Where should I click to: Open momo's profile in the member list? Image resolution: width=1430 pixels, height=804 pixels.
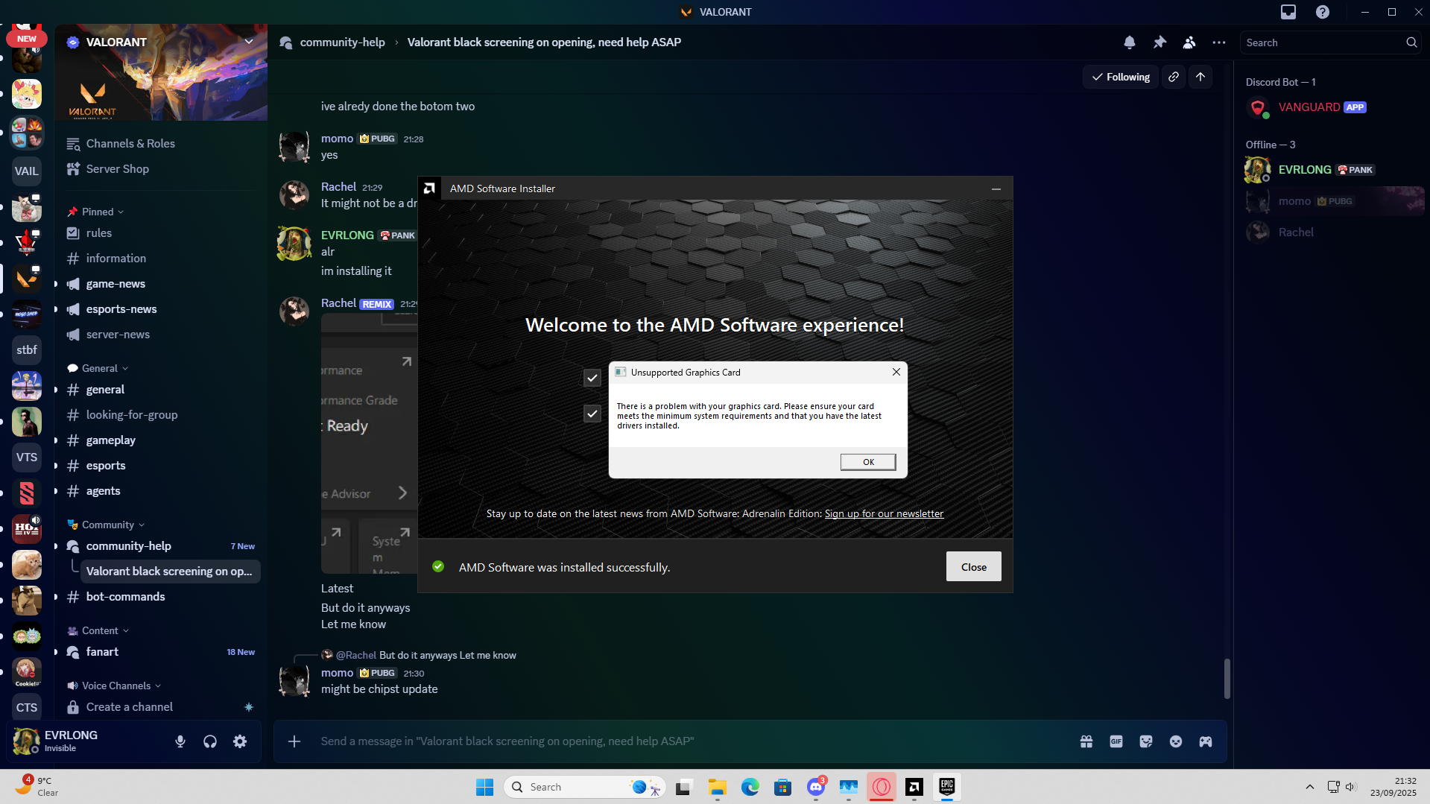[x=1334, y=201]
